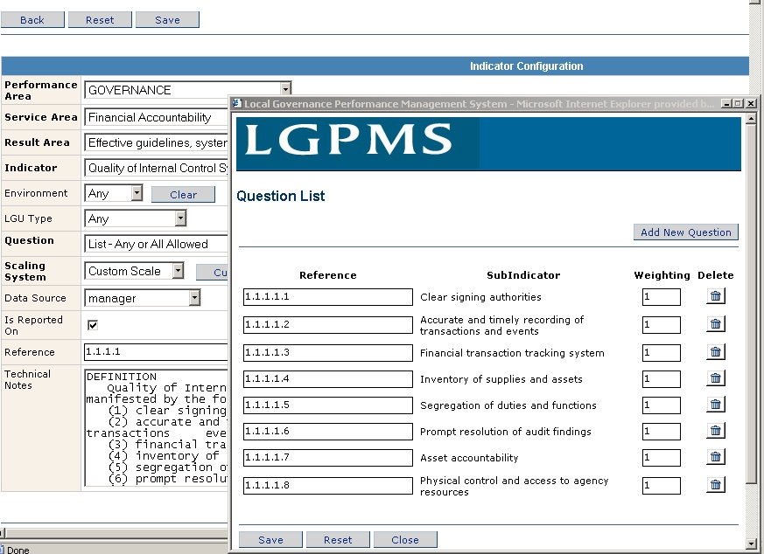Viewport: 764px width, 554px height.
Task: Click the Internet Explorer icon in popup title bar
Action: coord(237,104)
